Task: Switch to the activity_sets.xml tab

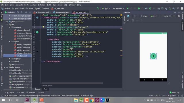Action: 42,12
